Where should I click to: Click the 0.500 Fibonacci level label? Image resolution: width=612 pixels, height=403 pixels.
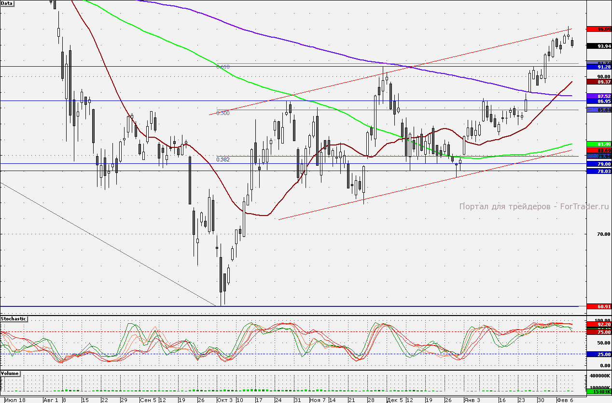(223, 113)
